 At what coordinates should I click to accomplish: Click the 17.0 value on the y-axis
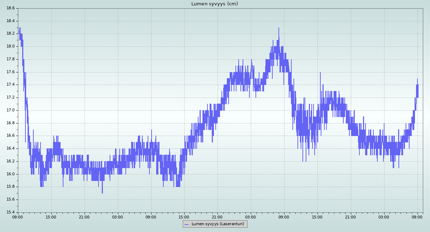[10, 110]
